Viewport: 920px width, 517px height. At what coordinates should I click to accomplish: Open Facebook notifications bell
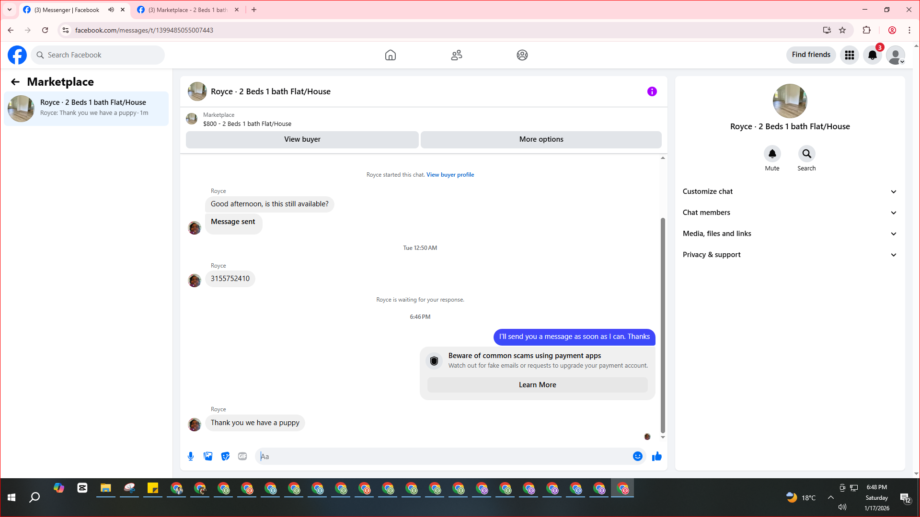pyautogui.click(x=873, y=55)
